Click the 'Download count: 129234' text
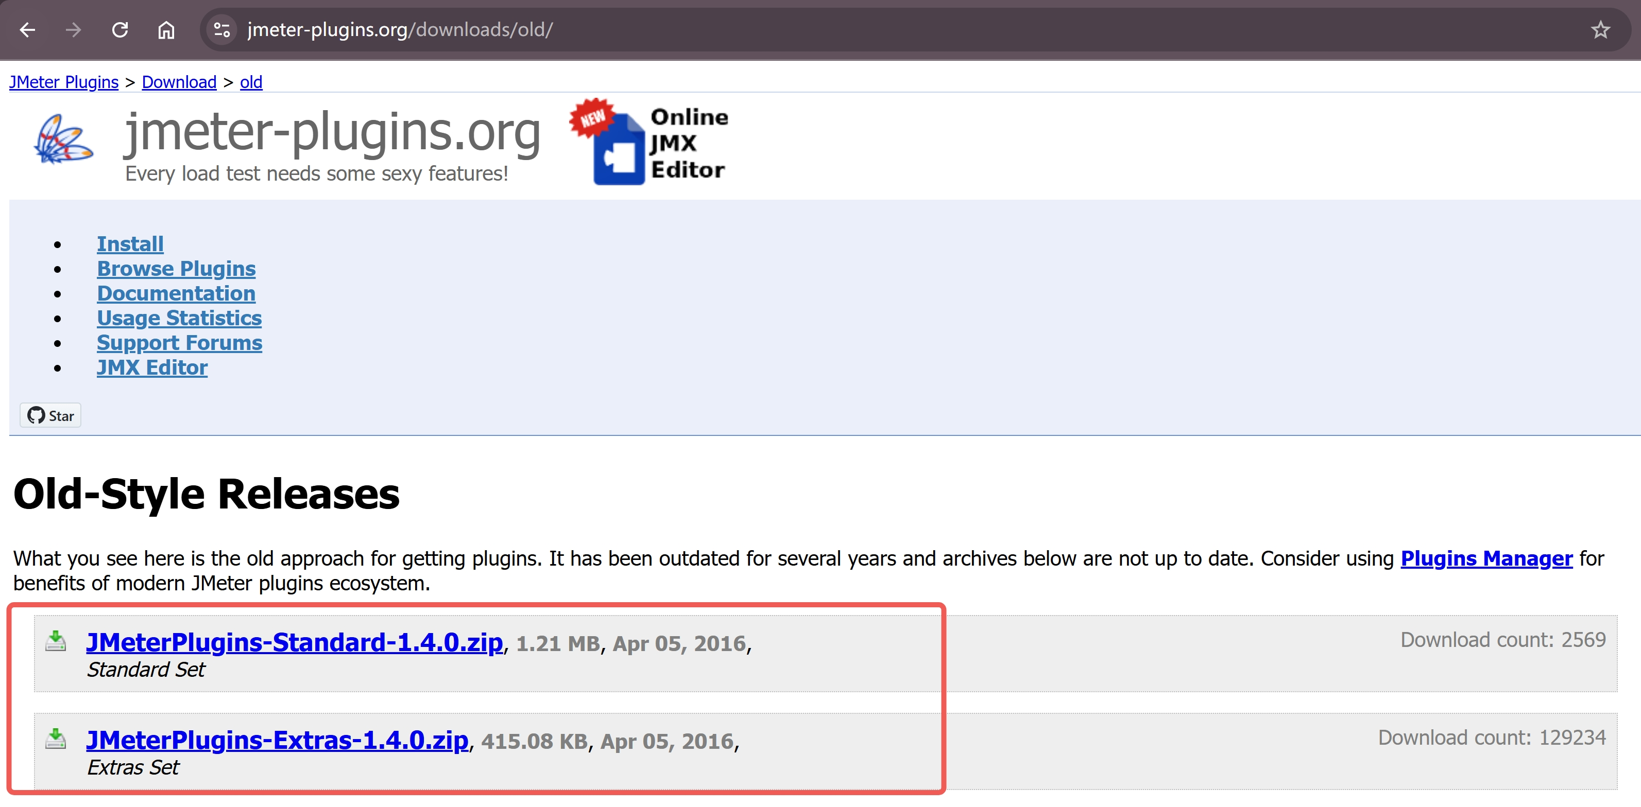The width and height of the screenshot is (1641, 807). (x=1492, y=738)
